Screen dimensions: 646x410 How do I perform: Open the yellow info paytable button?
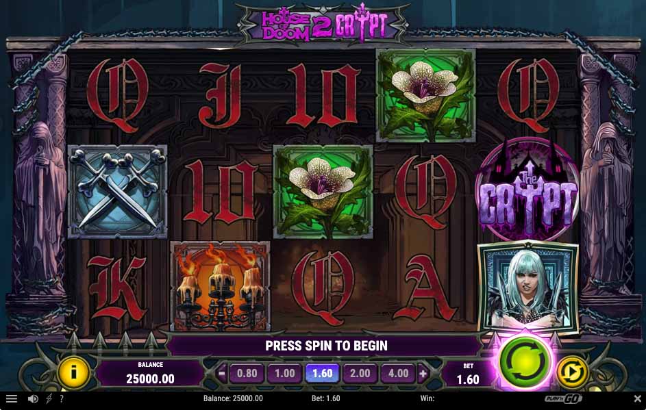coord(74,372)
